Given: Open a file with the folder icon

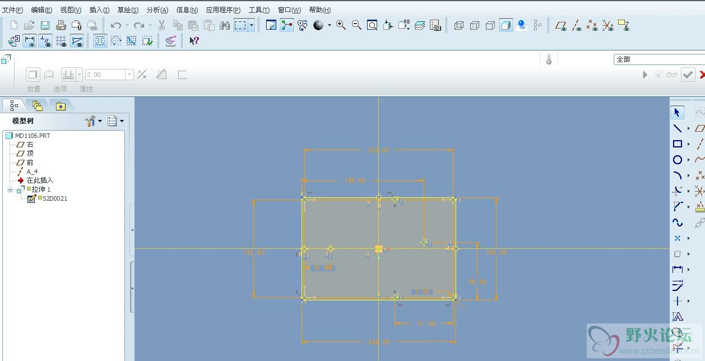Looking at the screenshot, I should [29, 25].
